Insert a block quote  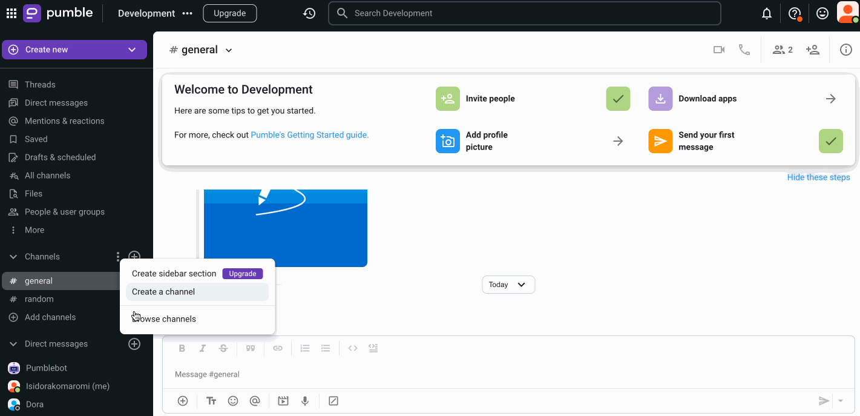click(250, 348)
